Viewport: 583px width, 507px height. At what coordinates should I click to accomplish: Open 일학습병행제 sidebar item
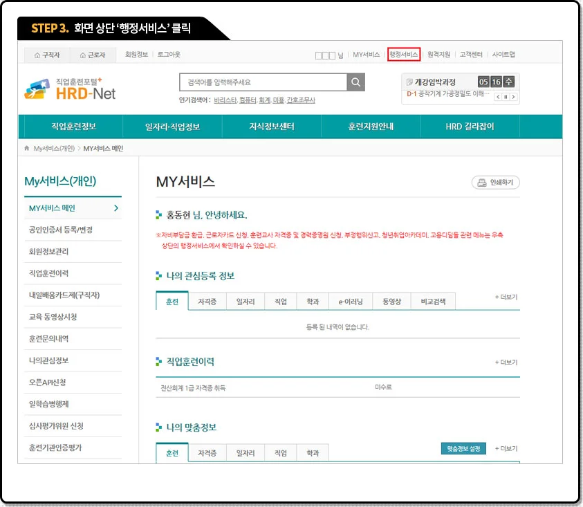point(73,404)
